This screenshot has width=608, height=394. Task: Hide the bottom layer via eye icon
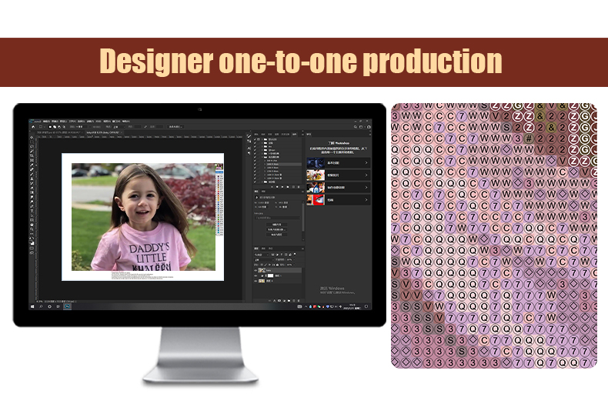coord(256,281)
